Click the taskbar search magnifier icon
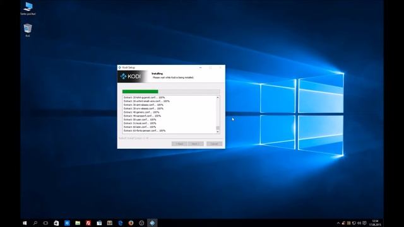 (x=35, y=223)
